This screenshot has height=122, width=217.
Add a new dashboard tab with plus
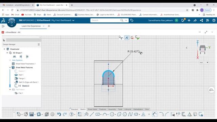(x=49, y=26)
